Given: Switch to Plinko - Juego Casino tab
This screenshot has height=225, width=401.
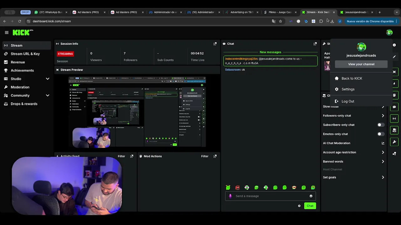Looking at the screenshot, I should tap(280, 12).
